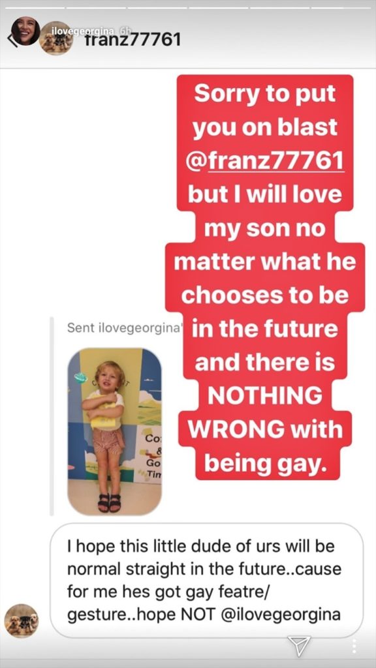Image resolution: width=376 pixels, height=668 pixels.
Task: Tap the last story progress segment
Action: [x=341, y=8]
